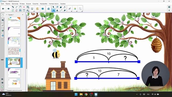Screen dimensions: 172x97
Task: Open Windows Start menu
Action: point(76,94)
